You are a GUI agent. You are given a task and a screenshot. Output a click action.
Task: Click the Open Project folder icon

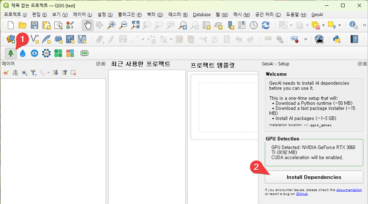tap(23, 25)
